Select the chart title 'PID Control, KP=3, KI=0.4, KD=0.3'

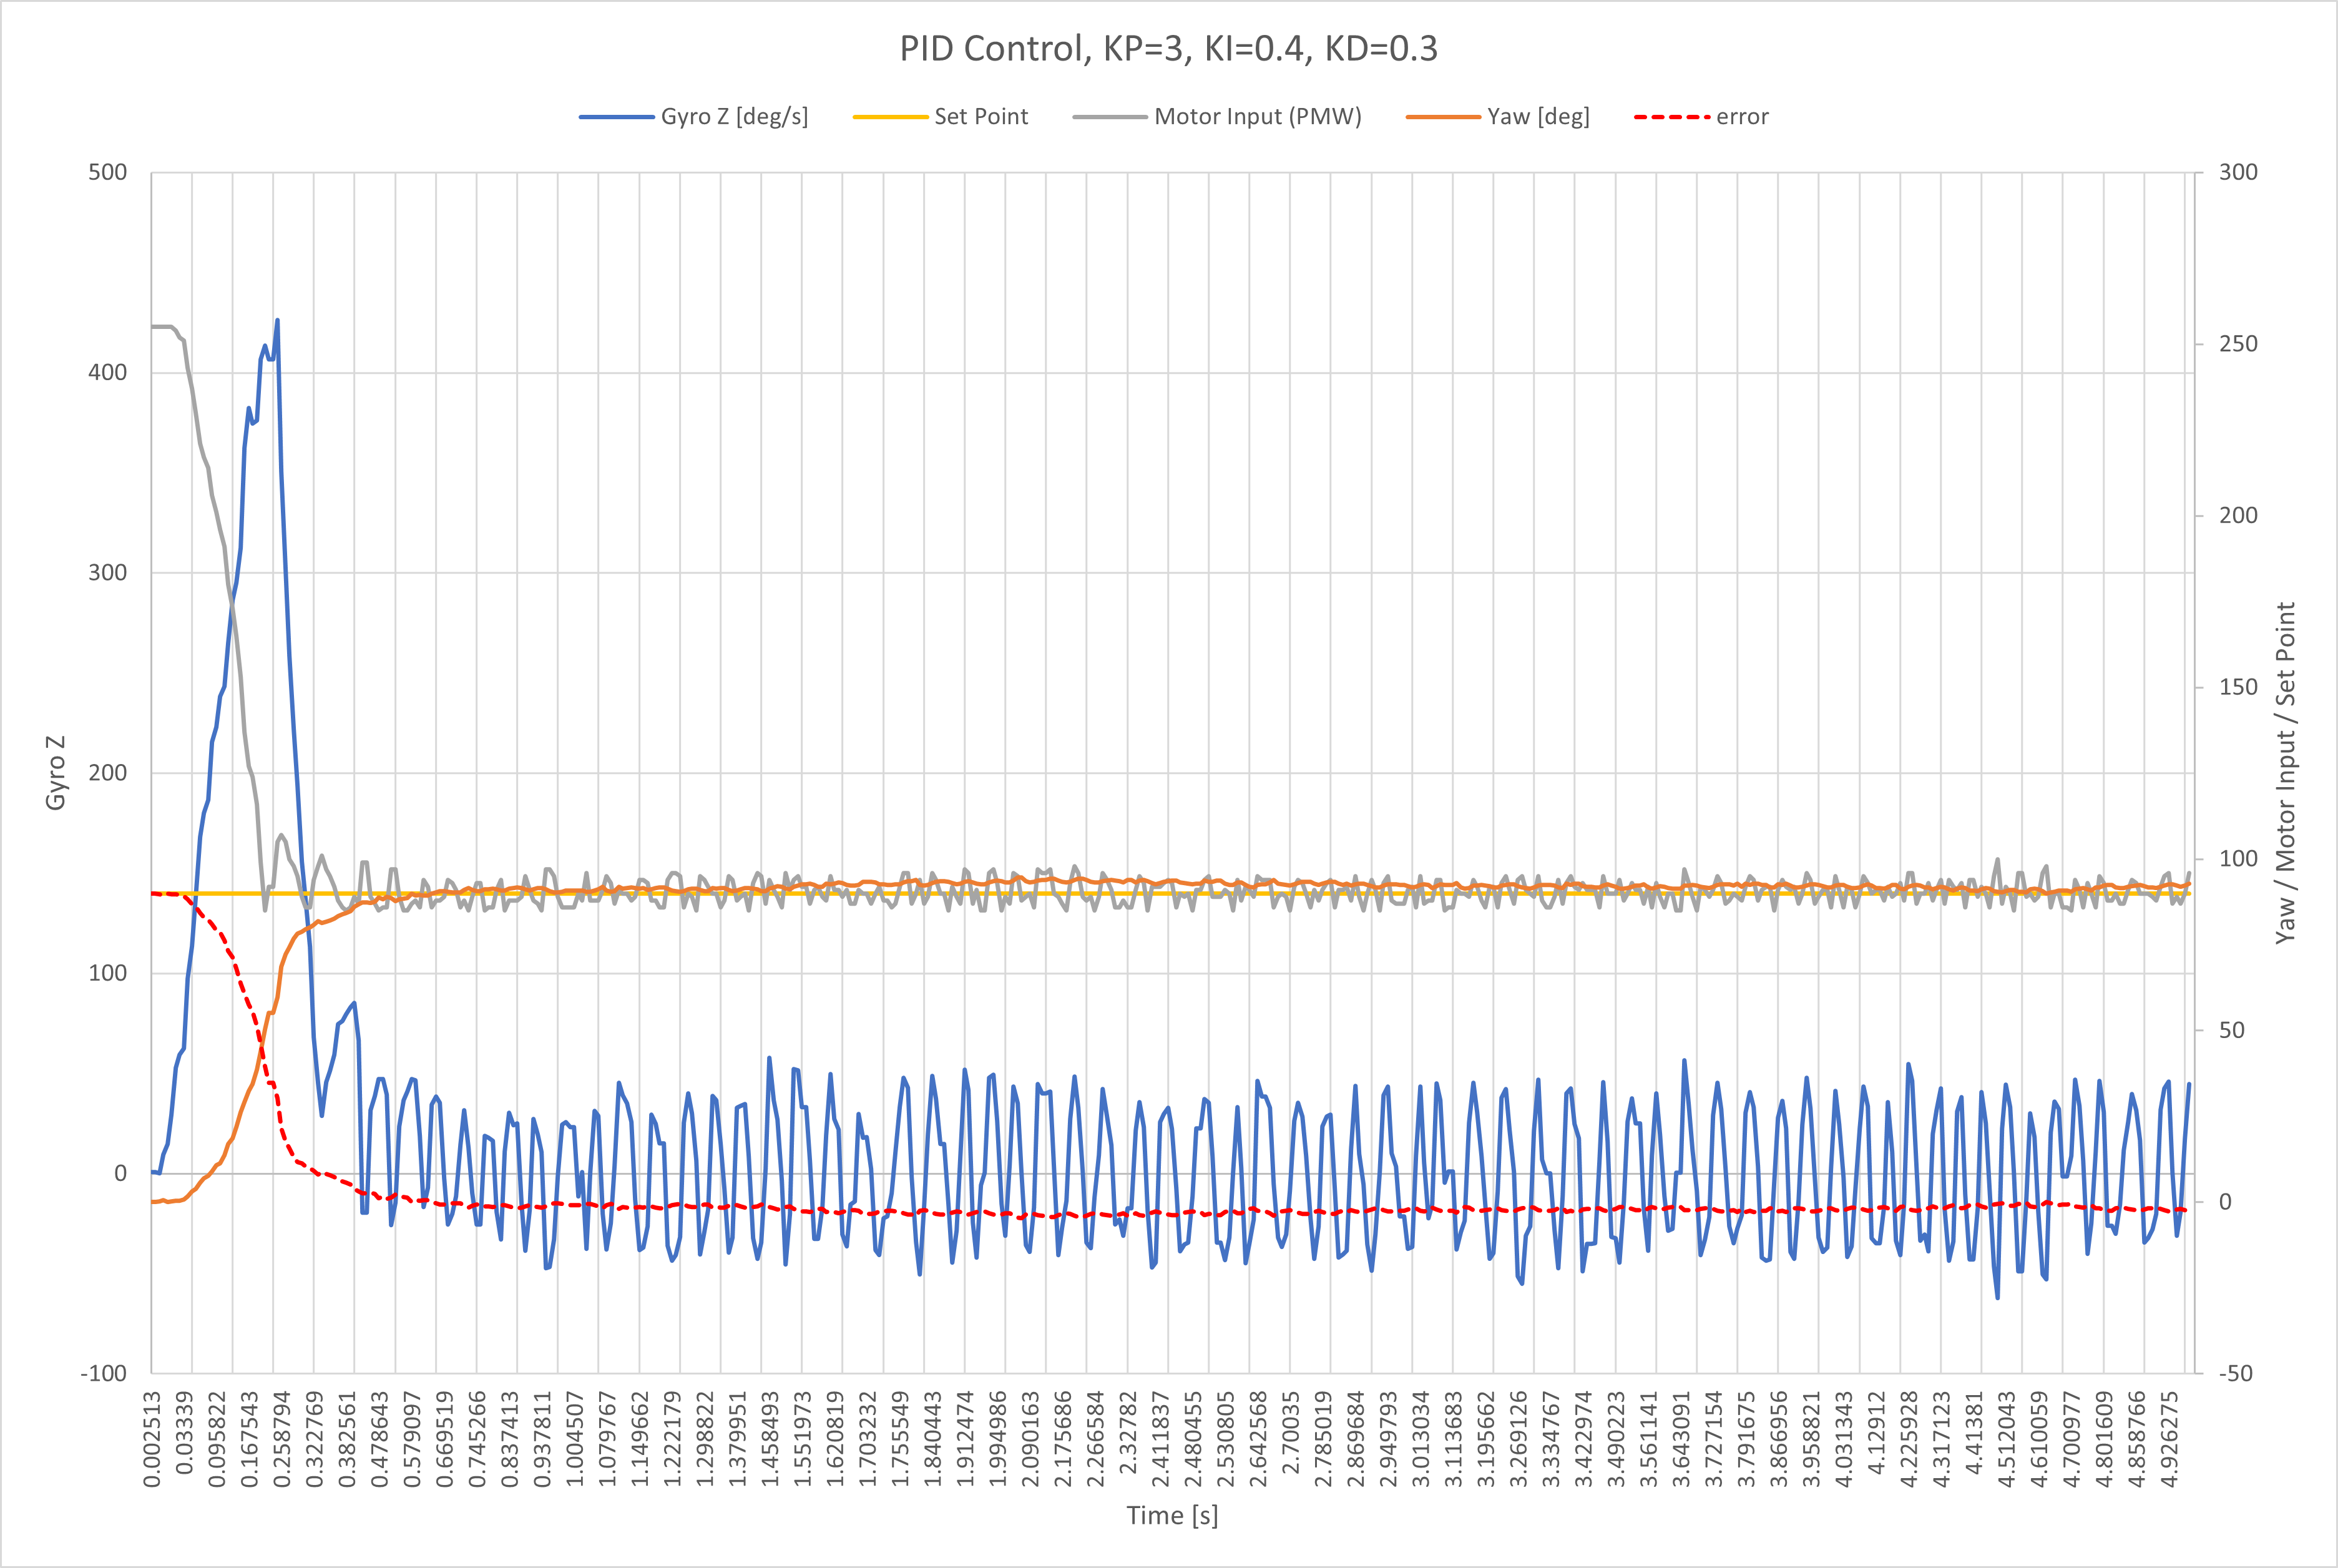tap(1168, 49)
